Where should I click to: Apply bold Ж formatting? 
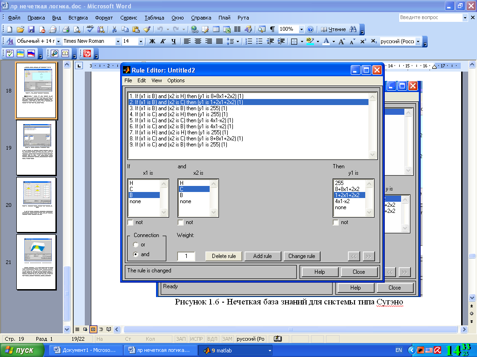click(152, 41)
